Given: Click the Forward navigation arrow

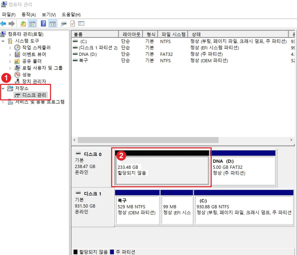Looking at the screenshot, I should point(11,24).
